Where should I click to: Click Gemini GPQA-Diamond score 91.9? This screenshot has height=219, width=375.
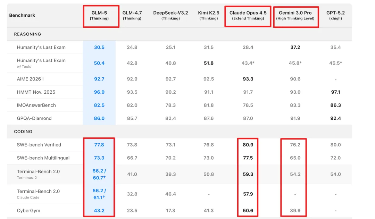295,118
